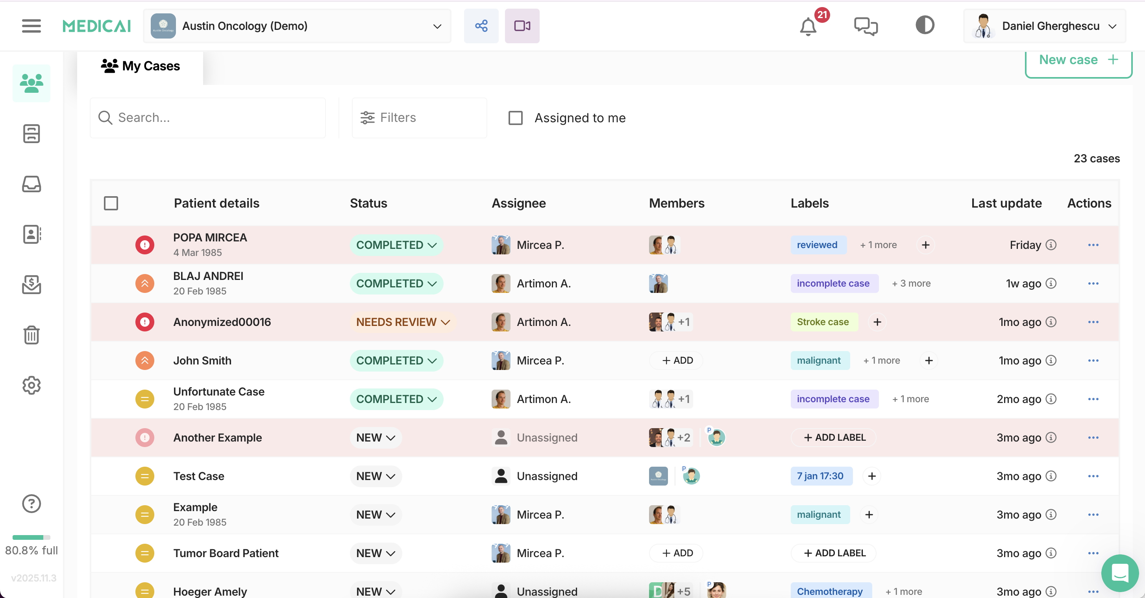Start a video call with camera icon

(522, 26)
